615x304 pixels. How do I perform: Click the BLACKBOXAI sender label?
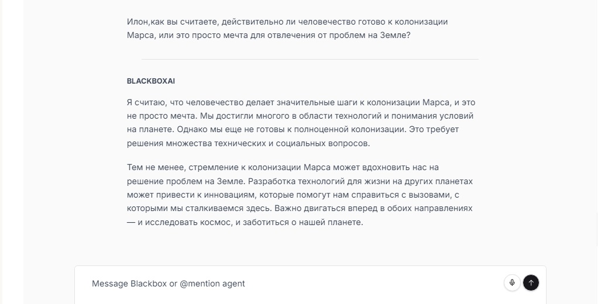coord(151,81)
